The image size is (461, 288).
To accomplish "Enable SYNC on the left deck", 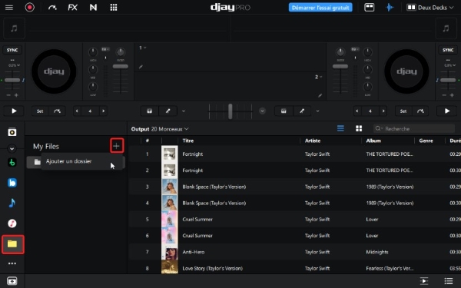I will pos(12,50).
